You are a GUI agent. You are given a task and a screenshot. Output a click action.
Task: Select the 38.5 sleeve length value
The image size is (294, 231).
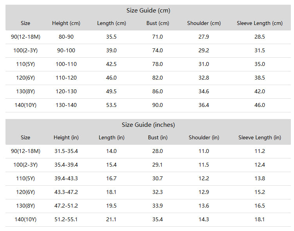[x=260, y=78]
